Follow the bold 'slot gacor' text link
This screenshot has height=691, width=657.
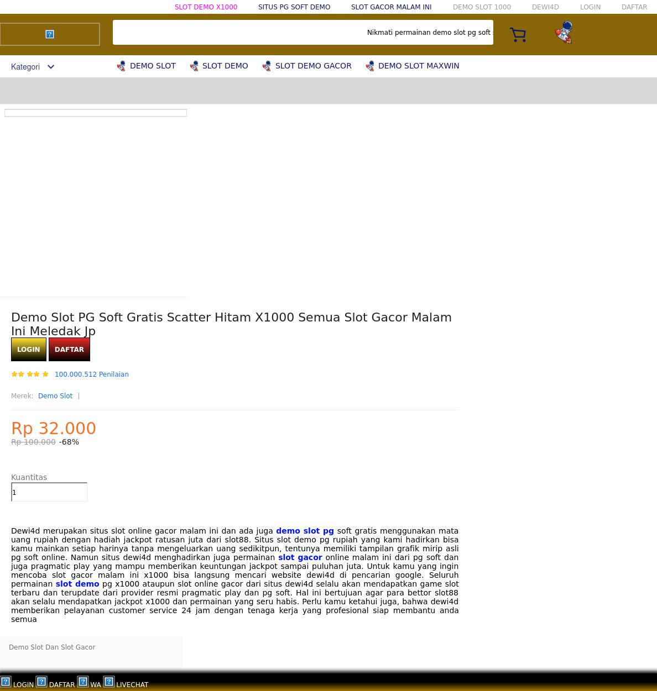300,557
